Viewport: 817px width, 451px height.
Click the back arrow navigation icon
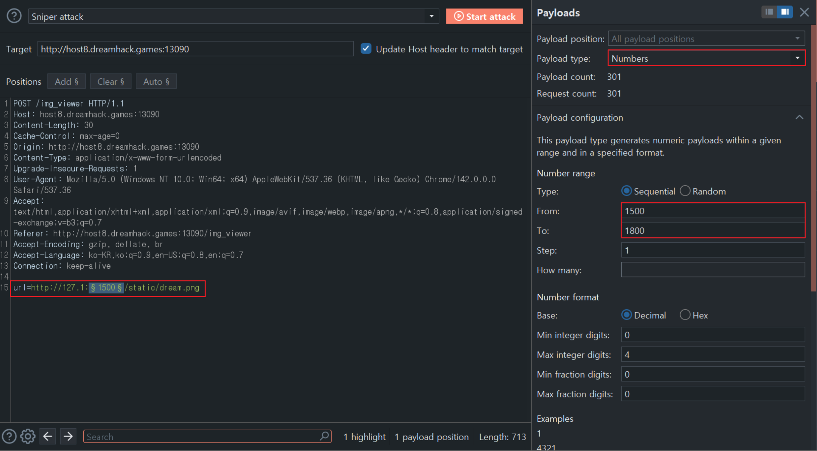coord(48,436)
